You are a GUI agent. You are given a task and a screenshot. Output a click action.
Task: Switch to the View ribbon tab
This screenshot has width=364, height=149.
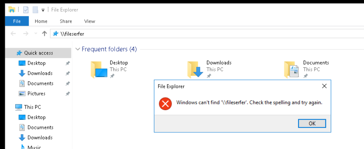click(90, 21)
